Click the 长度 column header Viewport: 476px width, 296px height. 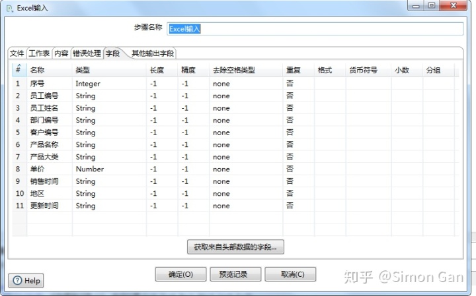click(162, 71)
